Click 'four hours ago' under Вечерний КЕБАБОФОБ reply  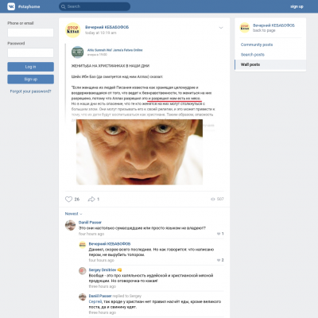coord(102,260)
